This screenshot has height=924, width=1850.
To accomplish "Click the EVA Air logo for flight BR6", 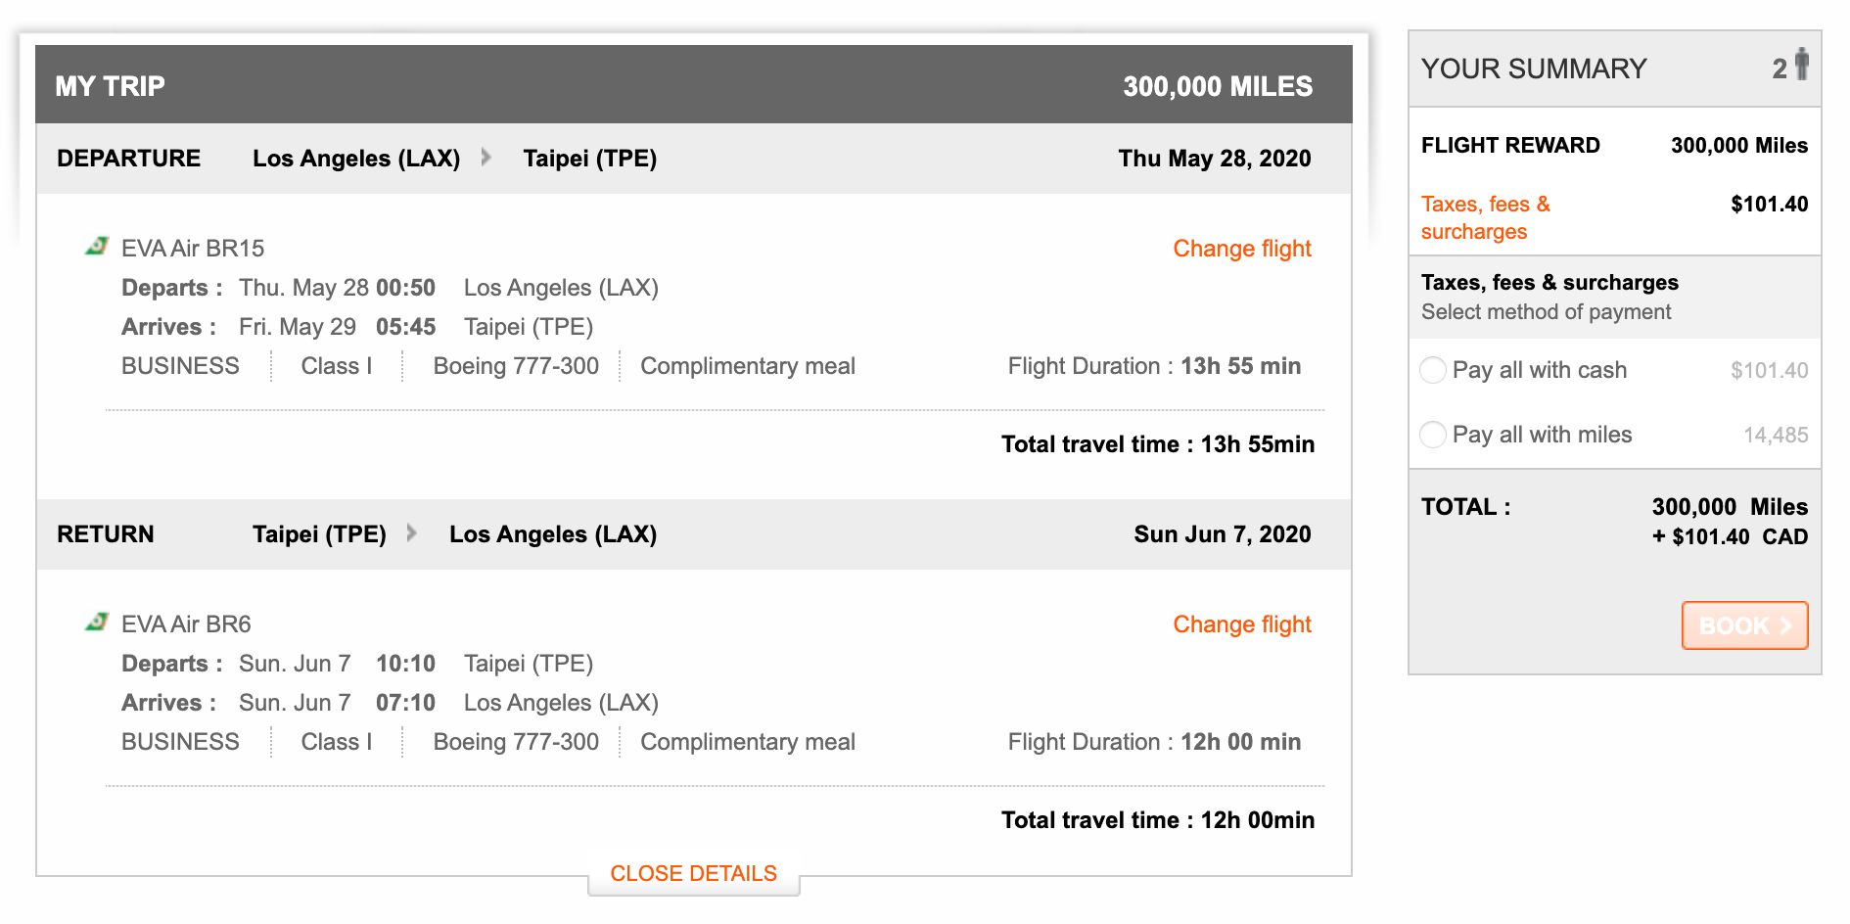I will point(96,623).
